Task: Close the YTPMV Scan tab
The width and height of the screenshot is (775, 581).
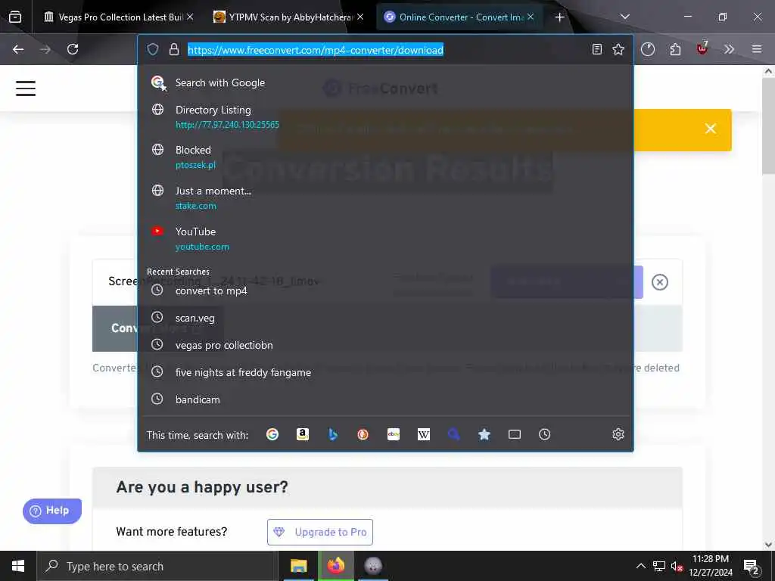Action: coord(360,17)
